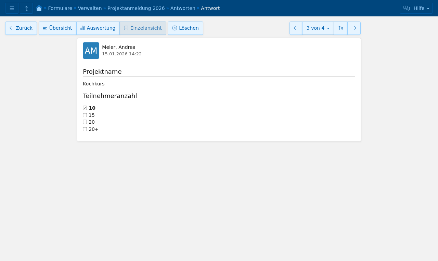Click the Zurück back button
This screenshot has width=438, height=261.
point(21,28)
